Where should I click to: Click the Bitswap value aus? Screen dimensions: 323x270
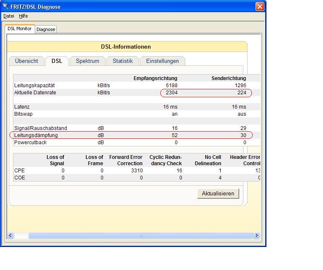click(x=242, y=114)
